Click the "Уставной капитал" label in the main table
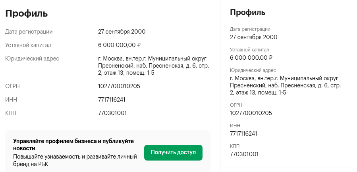The width and height of the screenshot is (357, 172). point(28,45)
